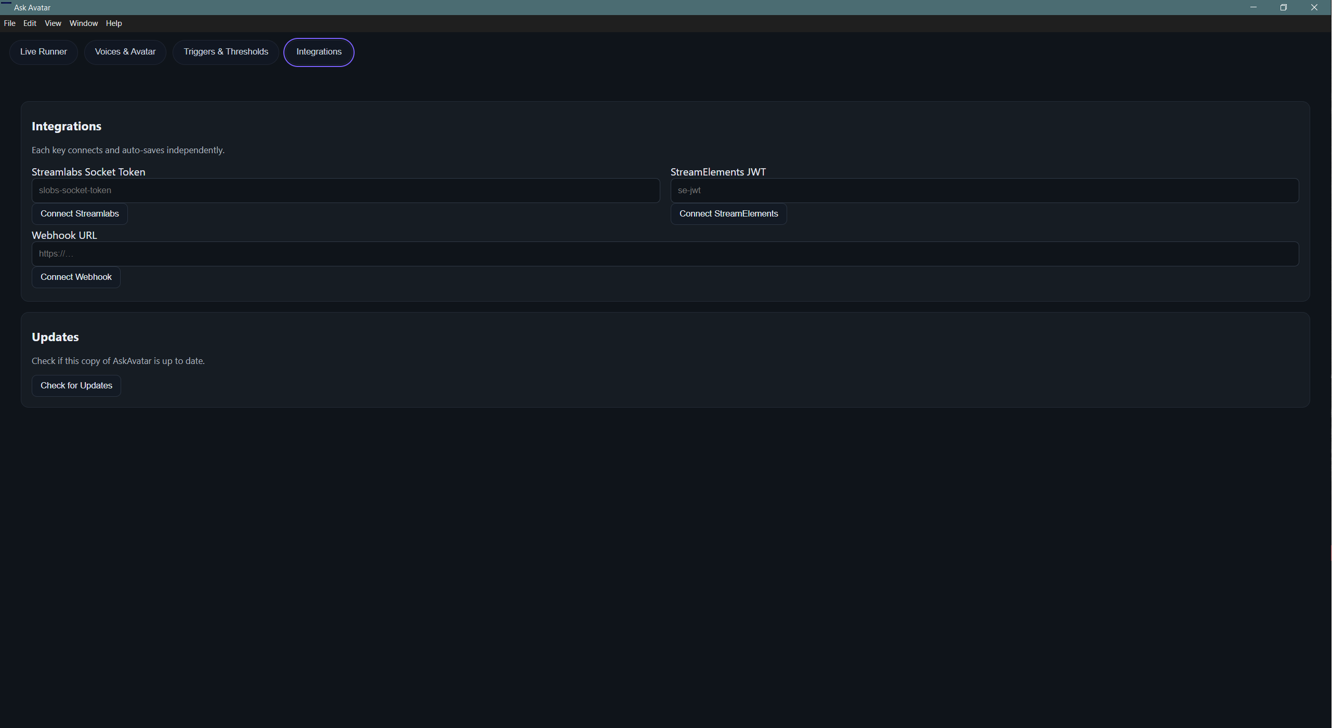This screenshot has width=1332, height=728.
Task: Switch to Triggers & Thresholds tab
Action: pos(225,52)
